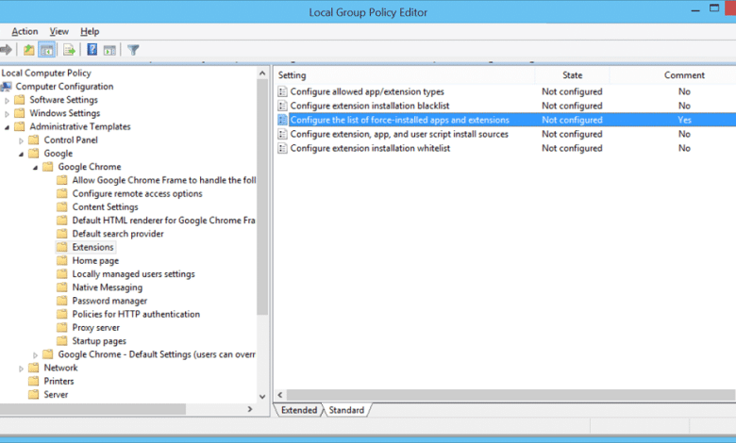Click the Startup pages folder icon
This screenshot has height=443, width=736.
pos(62,341)
